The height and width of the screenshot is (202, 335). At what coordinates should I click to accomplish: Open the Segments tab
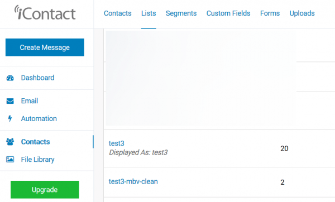(181, 13)
